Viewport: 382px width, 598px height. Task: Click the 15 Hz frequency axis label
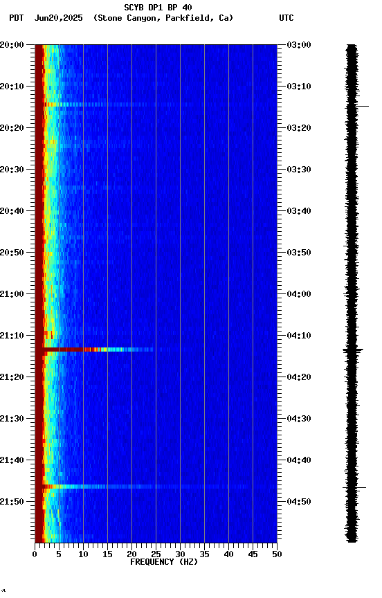tap(107, 554)
